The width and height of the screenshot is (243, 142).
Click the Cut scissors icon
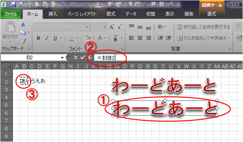[23, 24]
